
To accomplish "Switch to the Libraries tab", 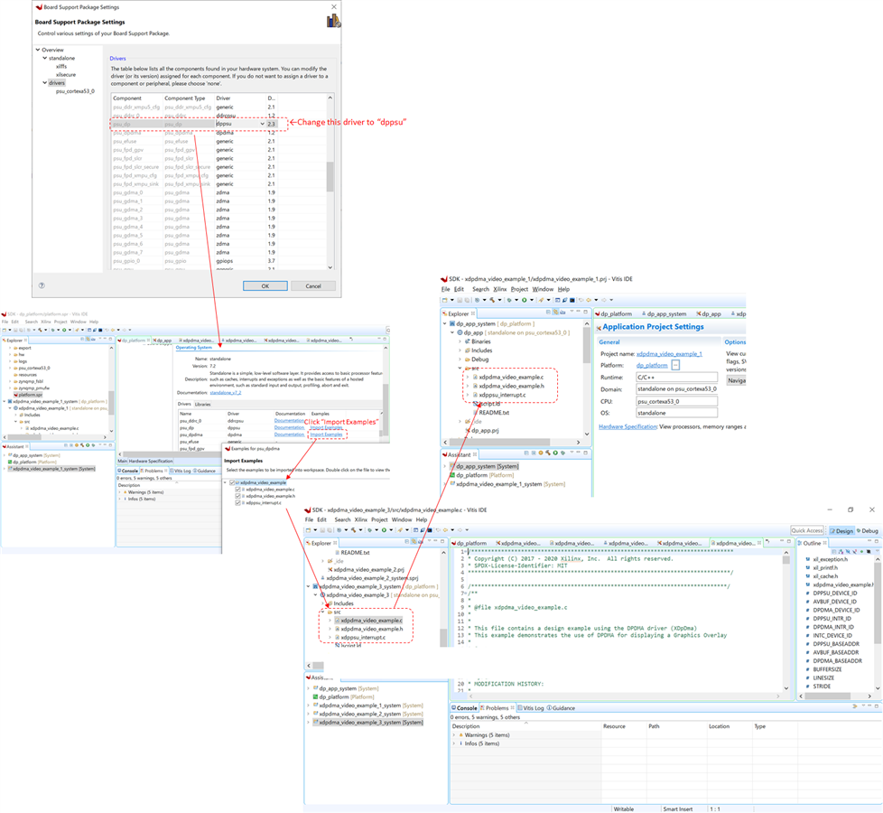I will point(202,404).
